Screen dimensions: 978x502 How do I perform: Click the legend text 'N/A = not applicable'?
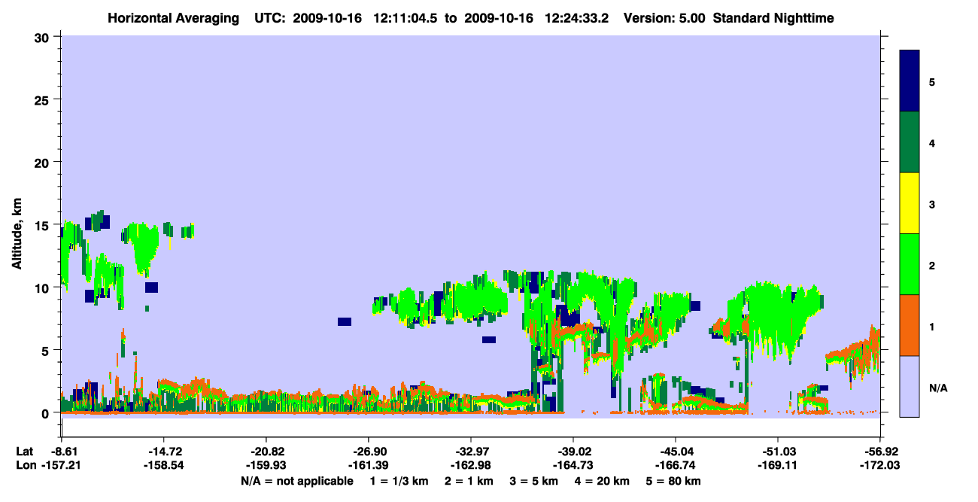point(296,481)
